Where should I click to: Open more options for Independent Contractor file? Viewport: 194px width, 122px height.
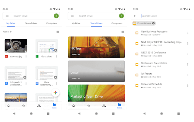(x=26, y=84)
